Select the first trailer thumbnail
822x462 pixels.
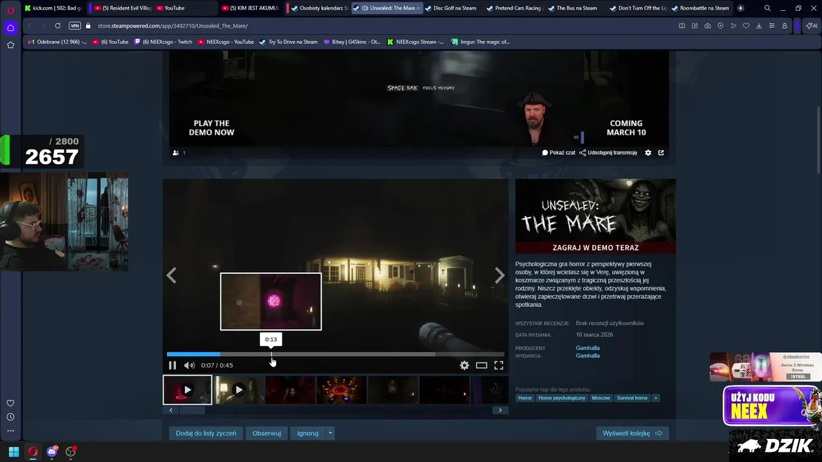pyautogui.click(x=188, y=389)
